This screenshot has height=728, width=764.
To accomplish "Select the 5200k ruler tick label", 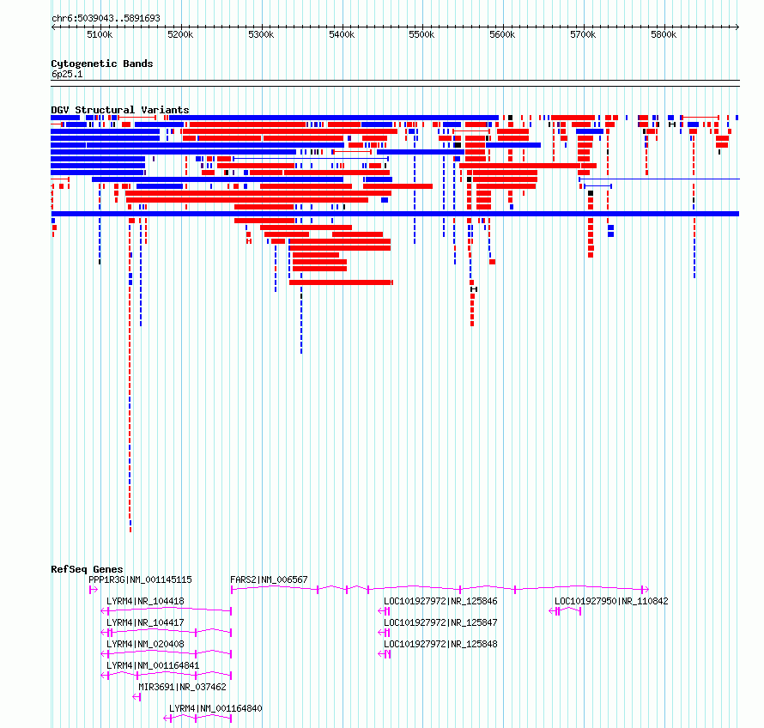I will click(x=180, y=34).
